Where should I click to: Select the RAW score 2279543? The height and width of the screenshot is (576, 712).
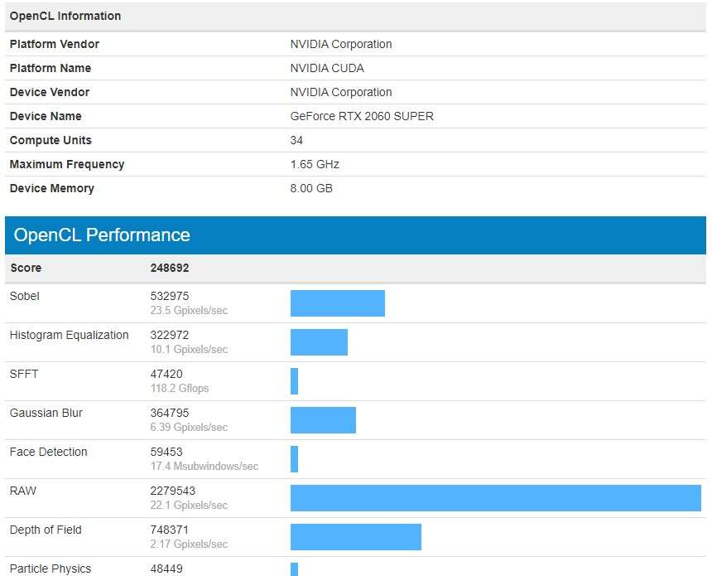tap(172, 491)
